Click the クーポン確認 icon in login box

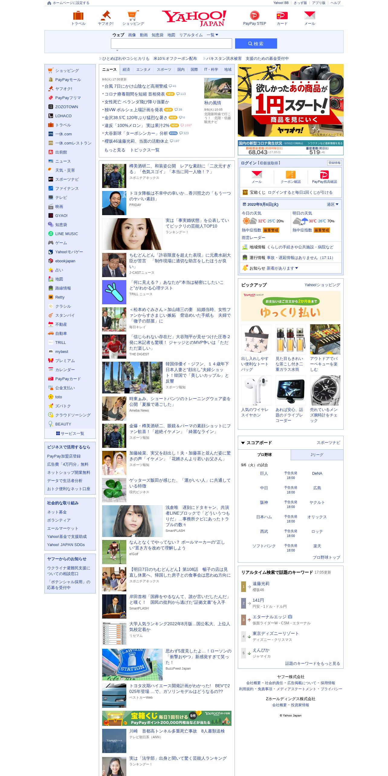pos(291,175)
